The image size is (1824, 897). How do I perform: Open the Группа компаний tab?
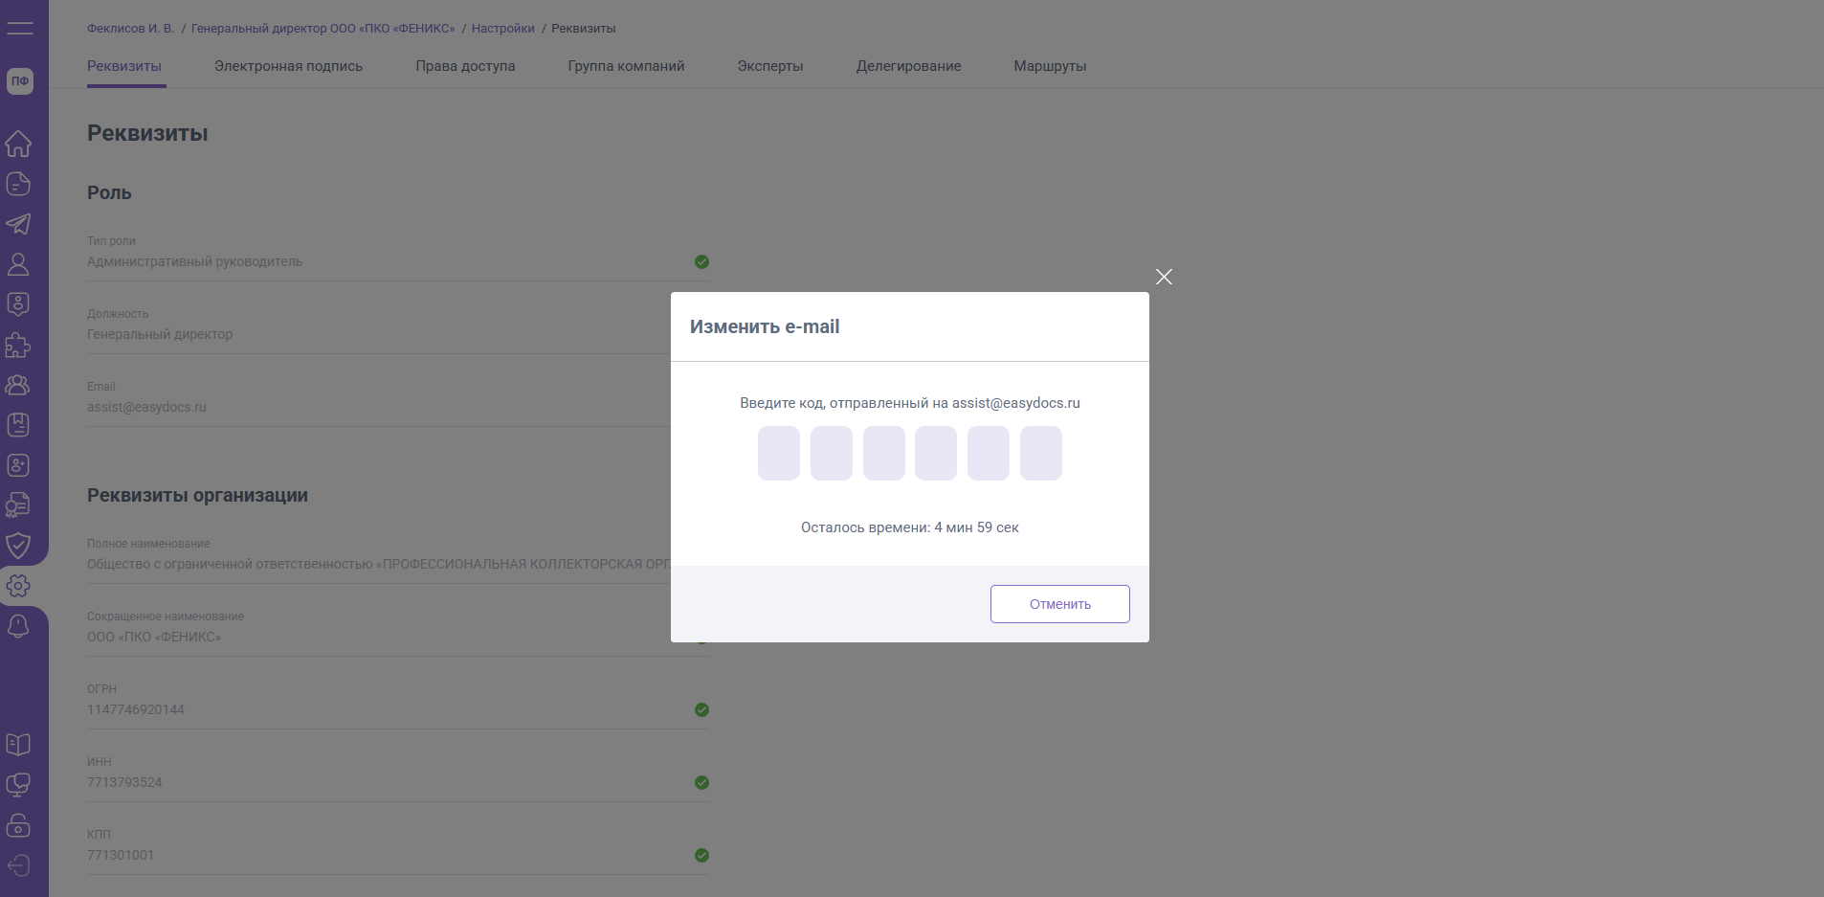point(626,66)
